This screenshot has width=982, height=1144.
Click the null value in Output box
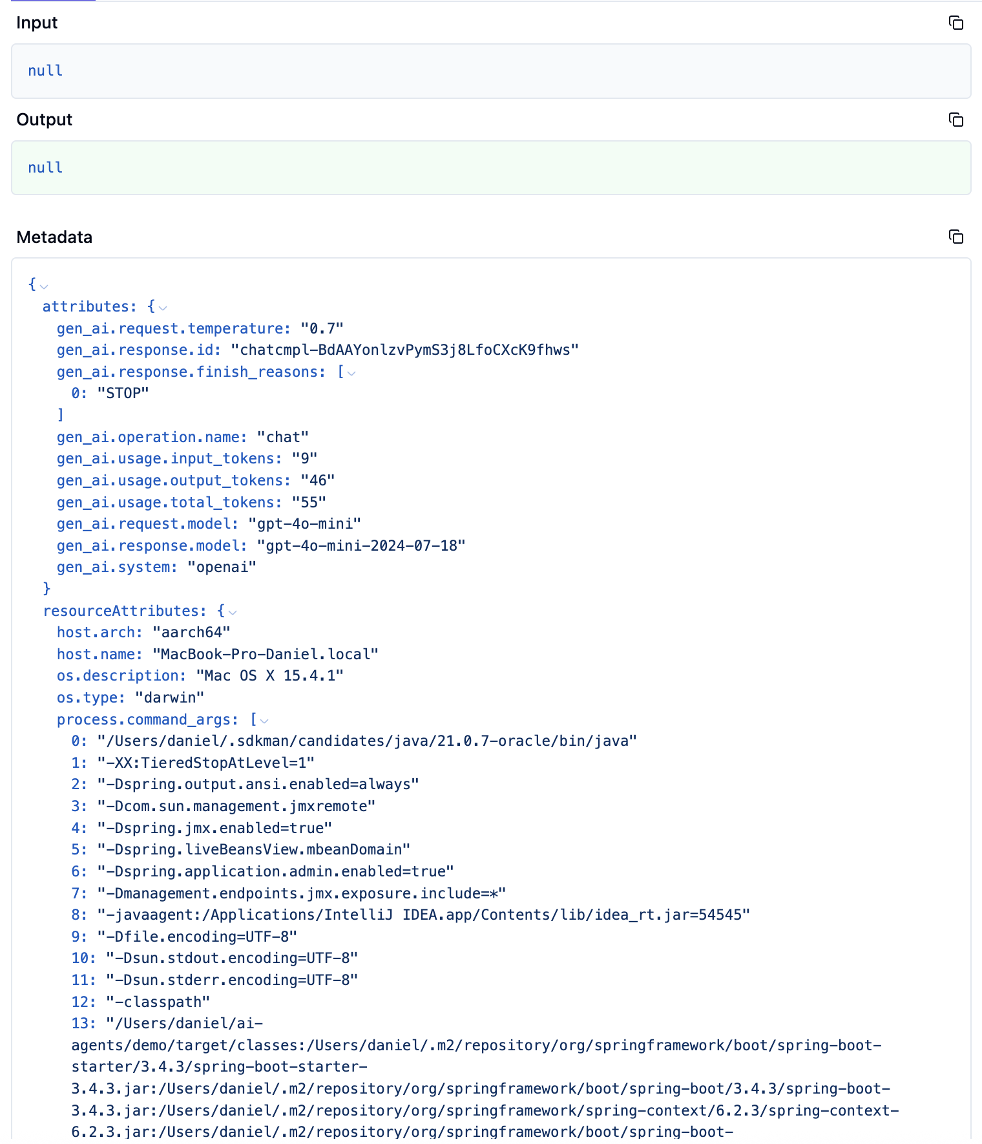[x=45, y=167]
